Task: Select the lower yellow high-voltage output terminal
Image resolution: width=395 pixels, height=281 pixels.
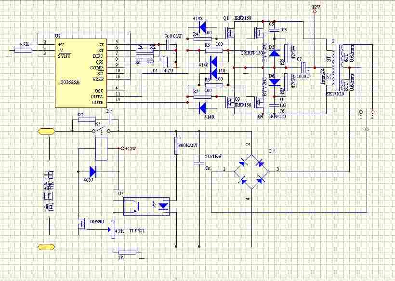Action: [x=46, y=247]
